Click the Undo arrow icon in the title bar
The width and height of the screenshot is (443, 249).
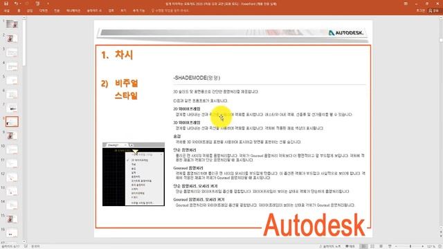coord(15,3)
